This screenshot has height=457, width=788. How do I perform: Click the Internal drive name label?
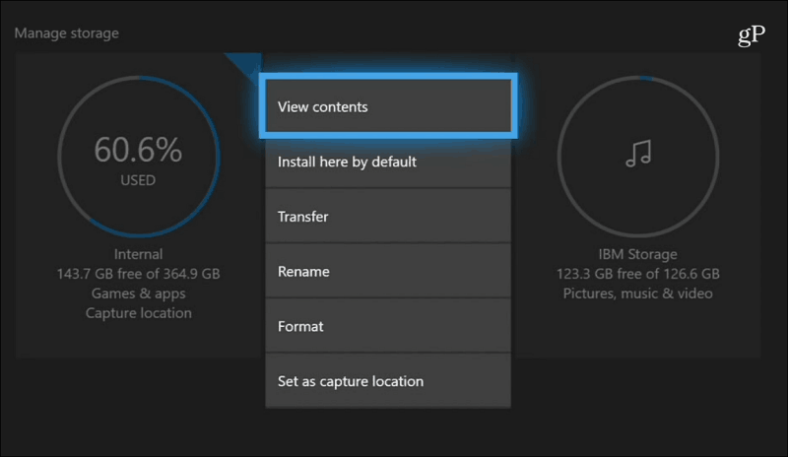point(138,254)
